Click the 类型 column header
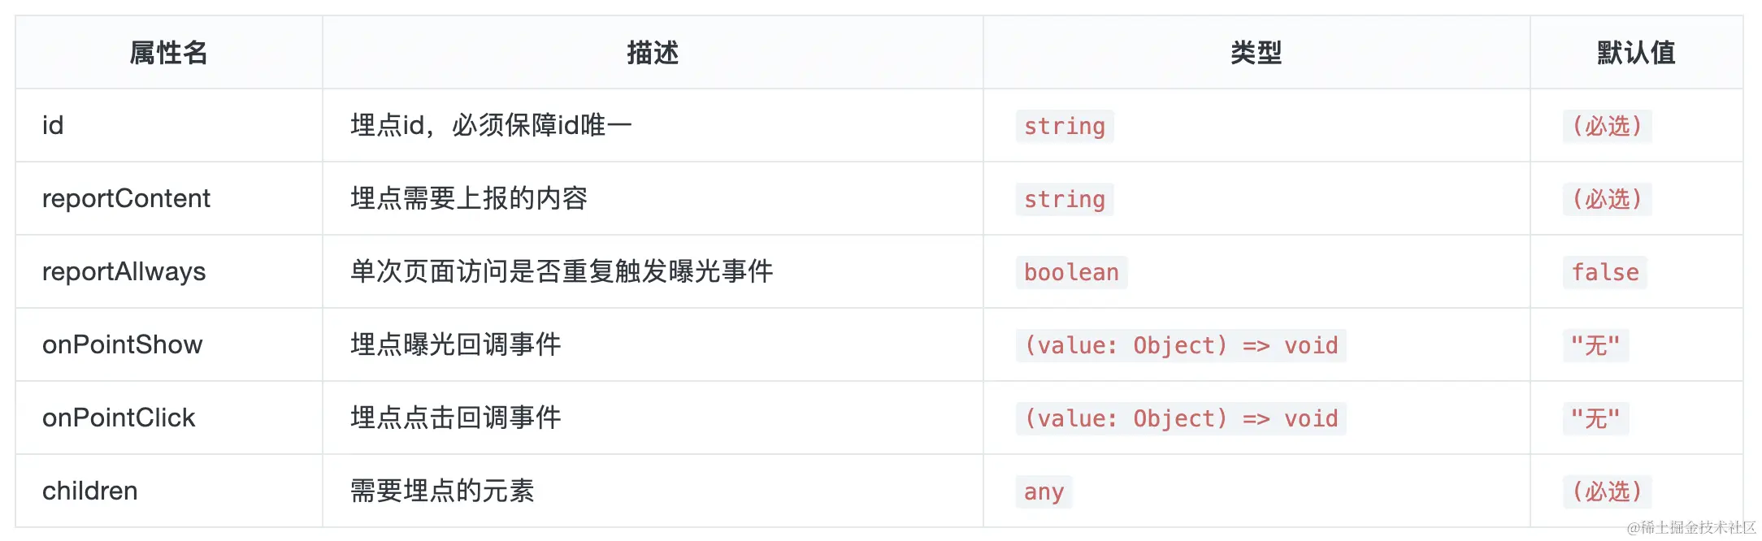The height and width of the screenshot is (541, 1762). click(1256, 53)
